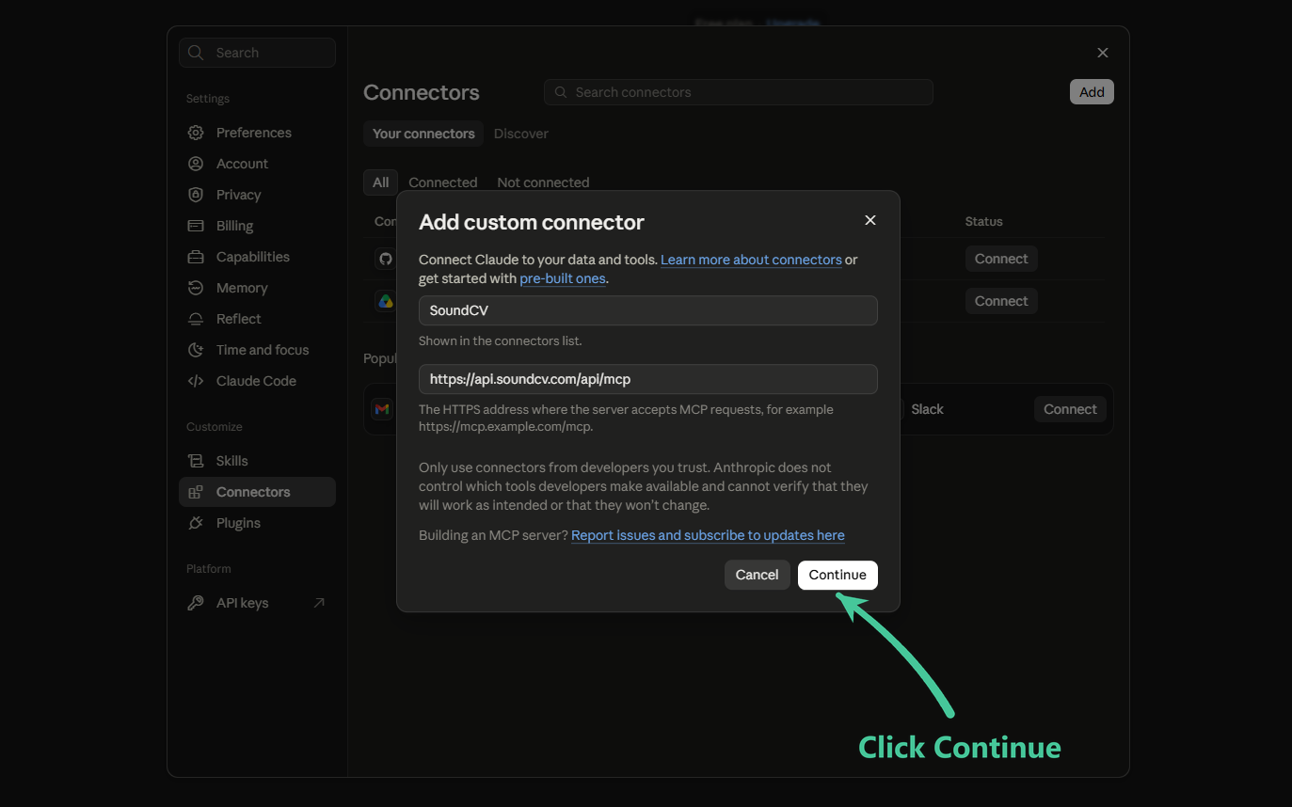The width and height of the screenshot is (1292, 807).
Task: Open Claude Code settings
Action: click(x=257, y=381)
